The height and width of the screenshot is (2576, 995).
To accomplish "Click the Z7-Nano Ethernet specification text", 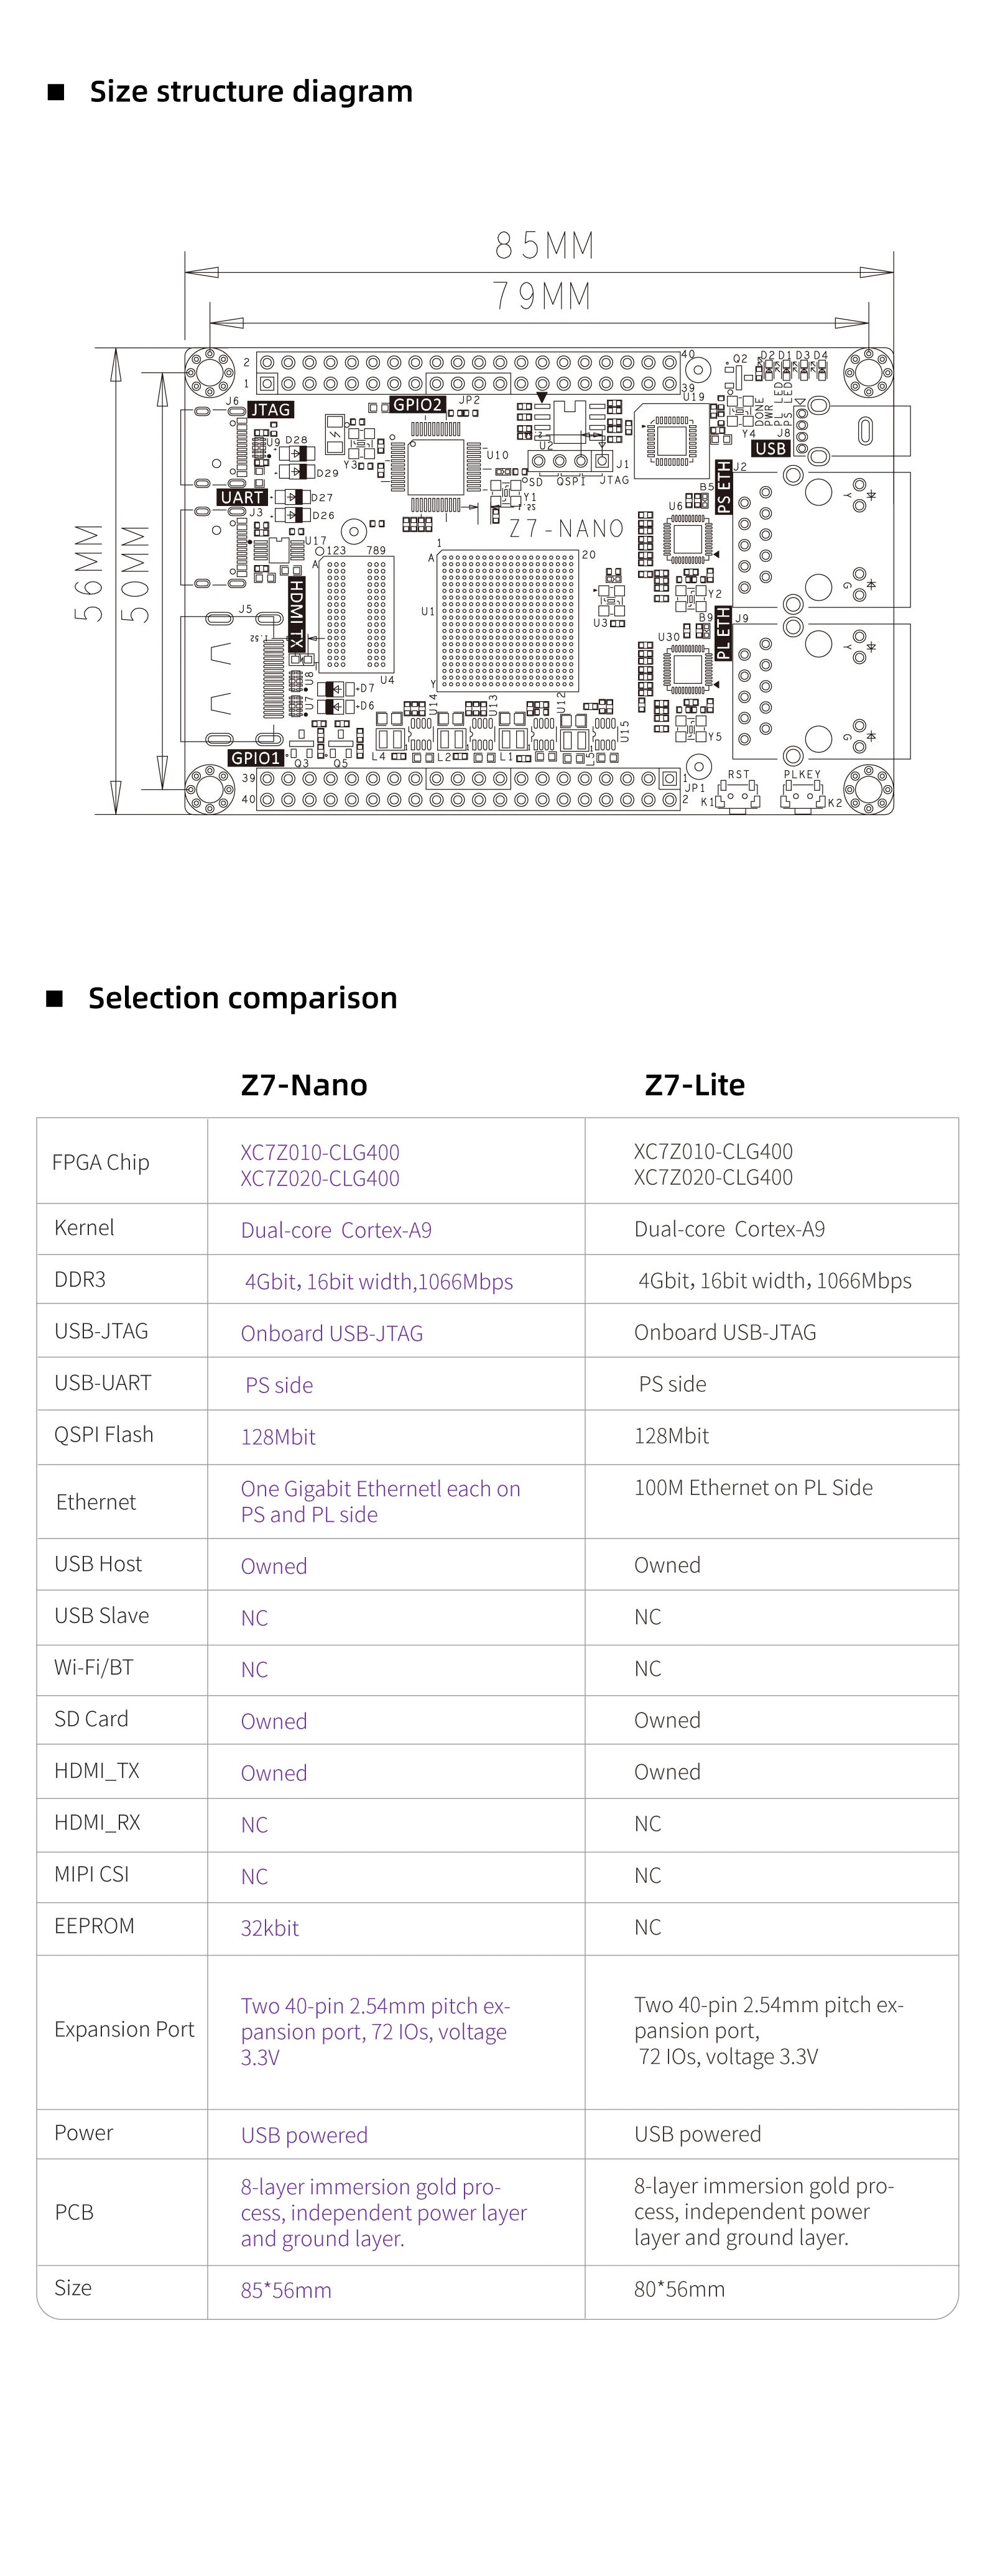I will [x=380, y=1501].
